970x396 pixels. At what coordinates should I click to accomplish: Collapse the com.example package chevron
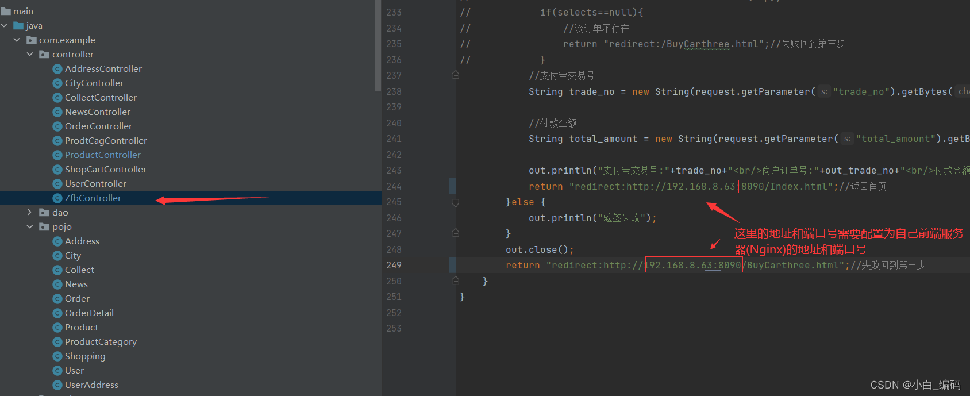tap(17, 40)
